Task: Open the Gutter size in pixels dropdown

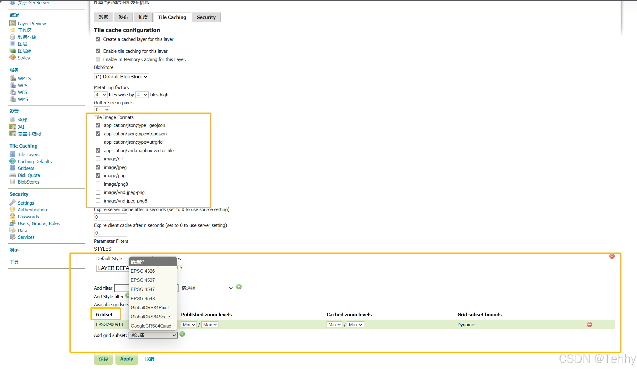Action: 102,109
